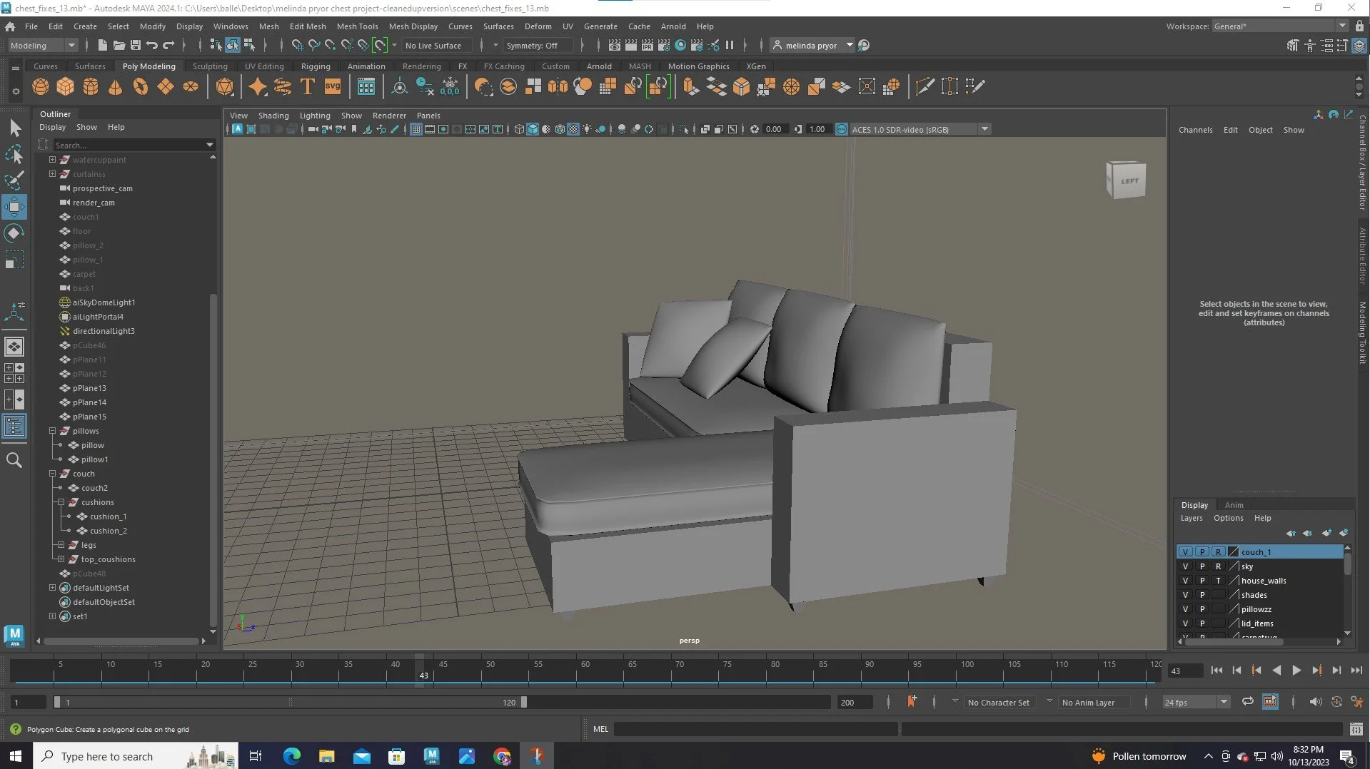The height and width of the screenshot is (769, 1370).
Task: Click the No Character Set button
Action: (998, 703)
